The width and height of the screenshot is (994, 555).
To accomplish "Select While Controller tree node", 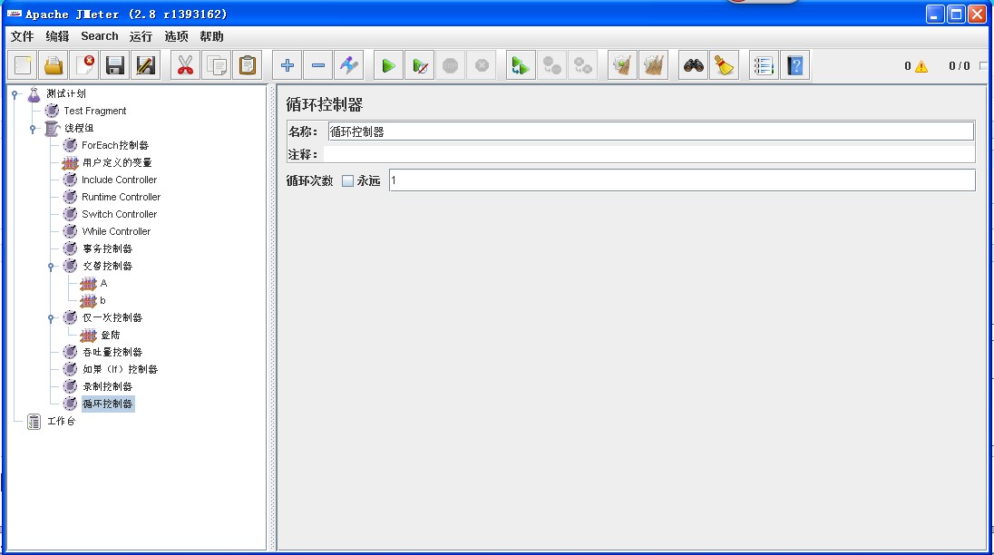I will click(x=116, y=231).
